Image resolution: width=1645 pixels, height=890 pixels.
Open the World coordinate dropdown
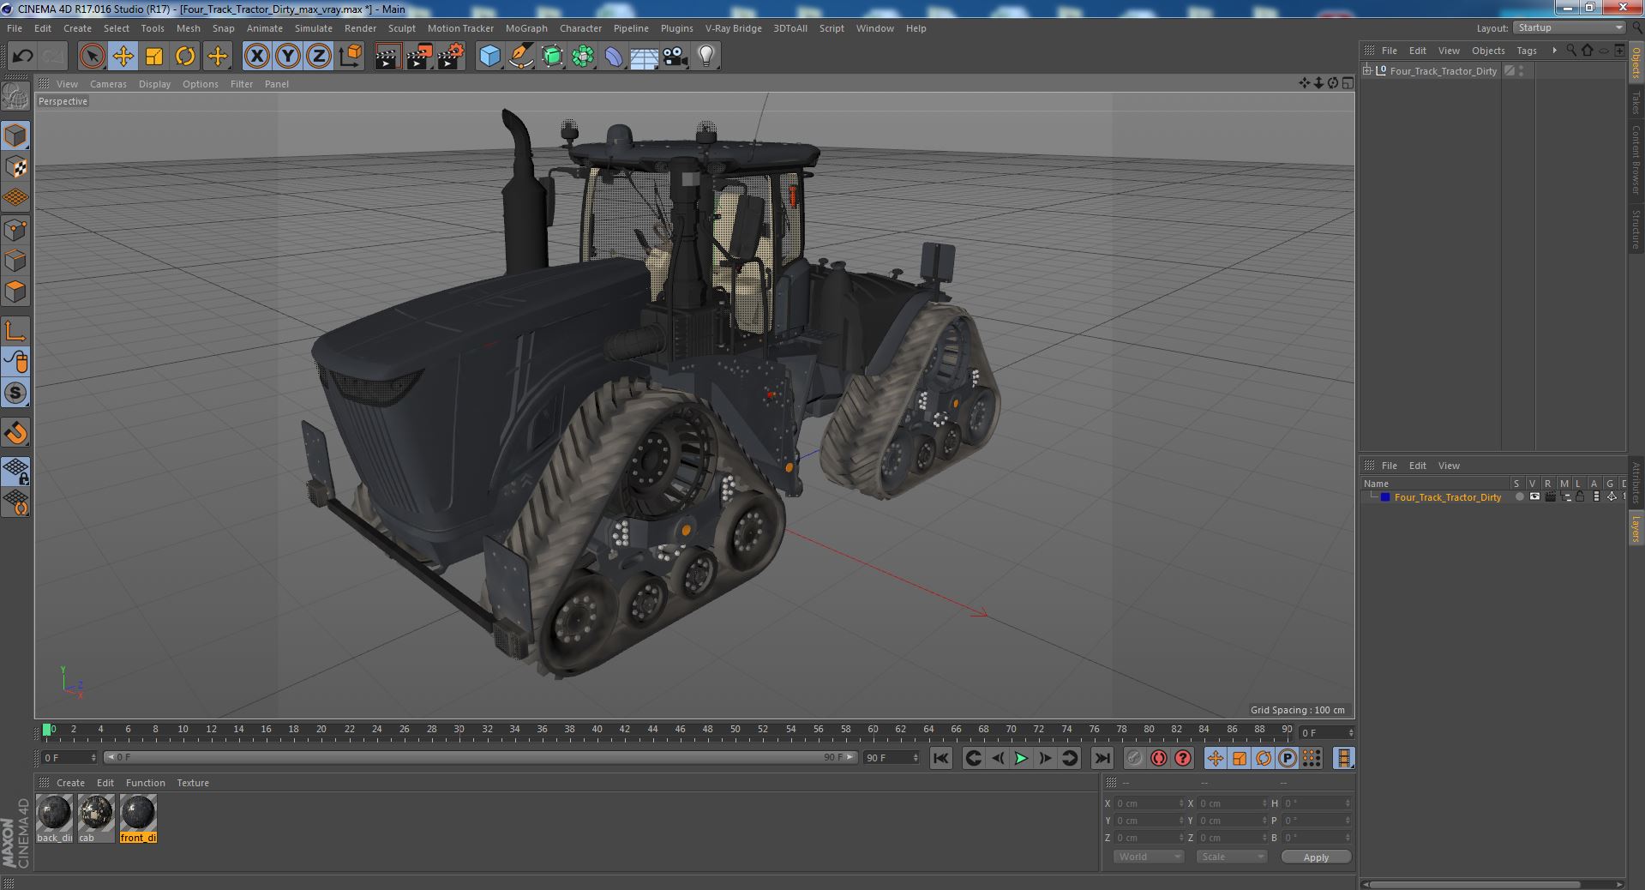[x=1148, y=857]
